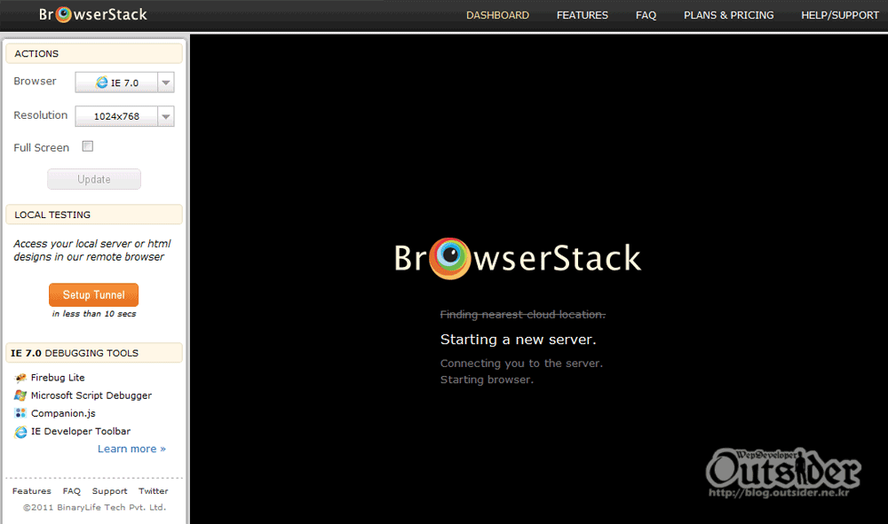Click the Firebug Lite bug icon

point(21,378)
